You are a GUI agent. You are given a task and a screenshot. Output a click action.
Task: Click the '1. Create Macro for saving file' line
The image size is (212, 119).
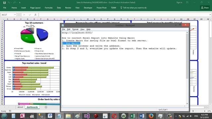104,40
